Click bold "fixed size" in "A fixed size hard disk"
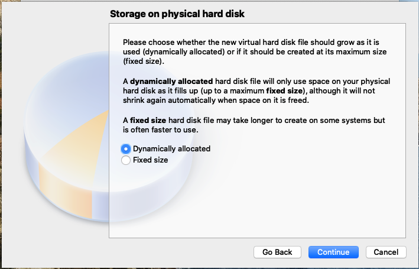This screenshot has width=419, height=269. pyautogui.click(x=148, y=121)
